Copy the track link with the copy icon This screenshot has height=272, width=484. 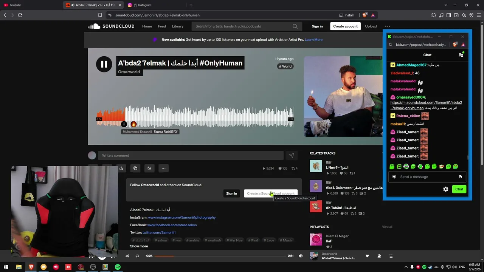[135, 168]
